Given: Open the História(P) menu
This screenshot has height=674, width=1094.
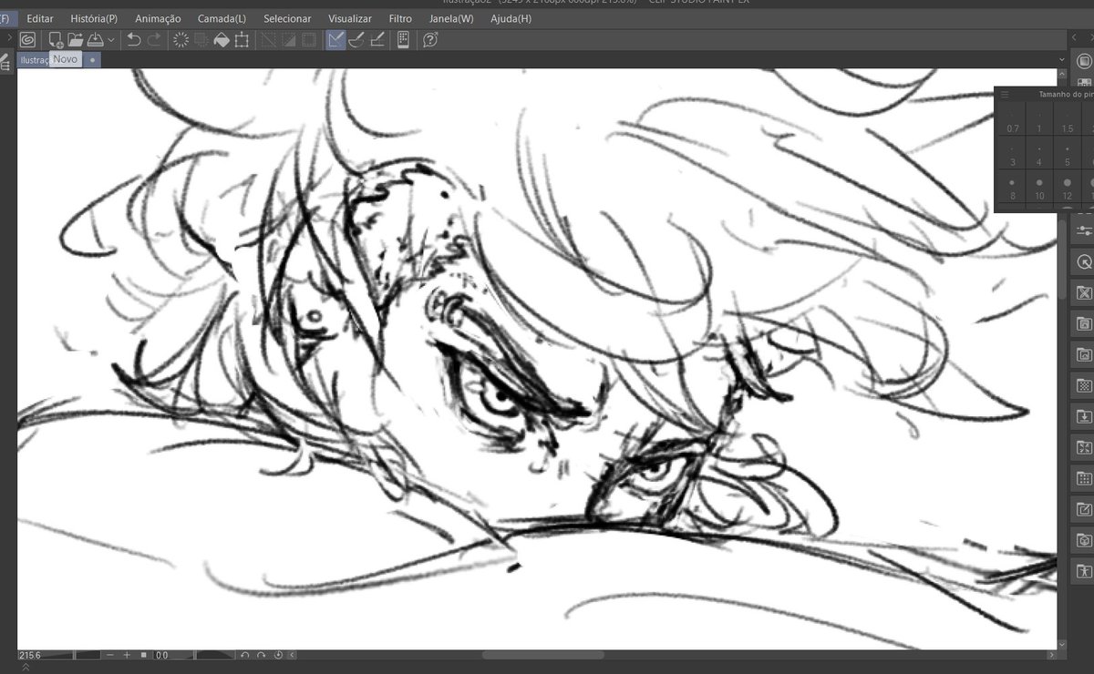Looking at the screenshot, I should coord(94,18).
